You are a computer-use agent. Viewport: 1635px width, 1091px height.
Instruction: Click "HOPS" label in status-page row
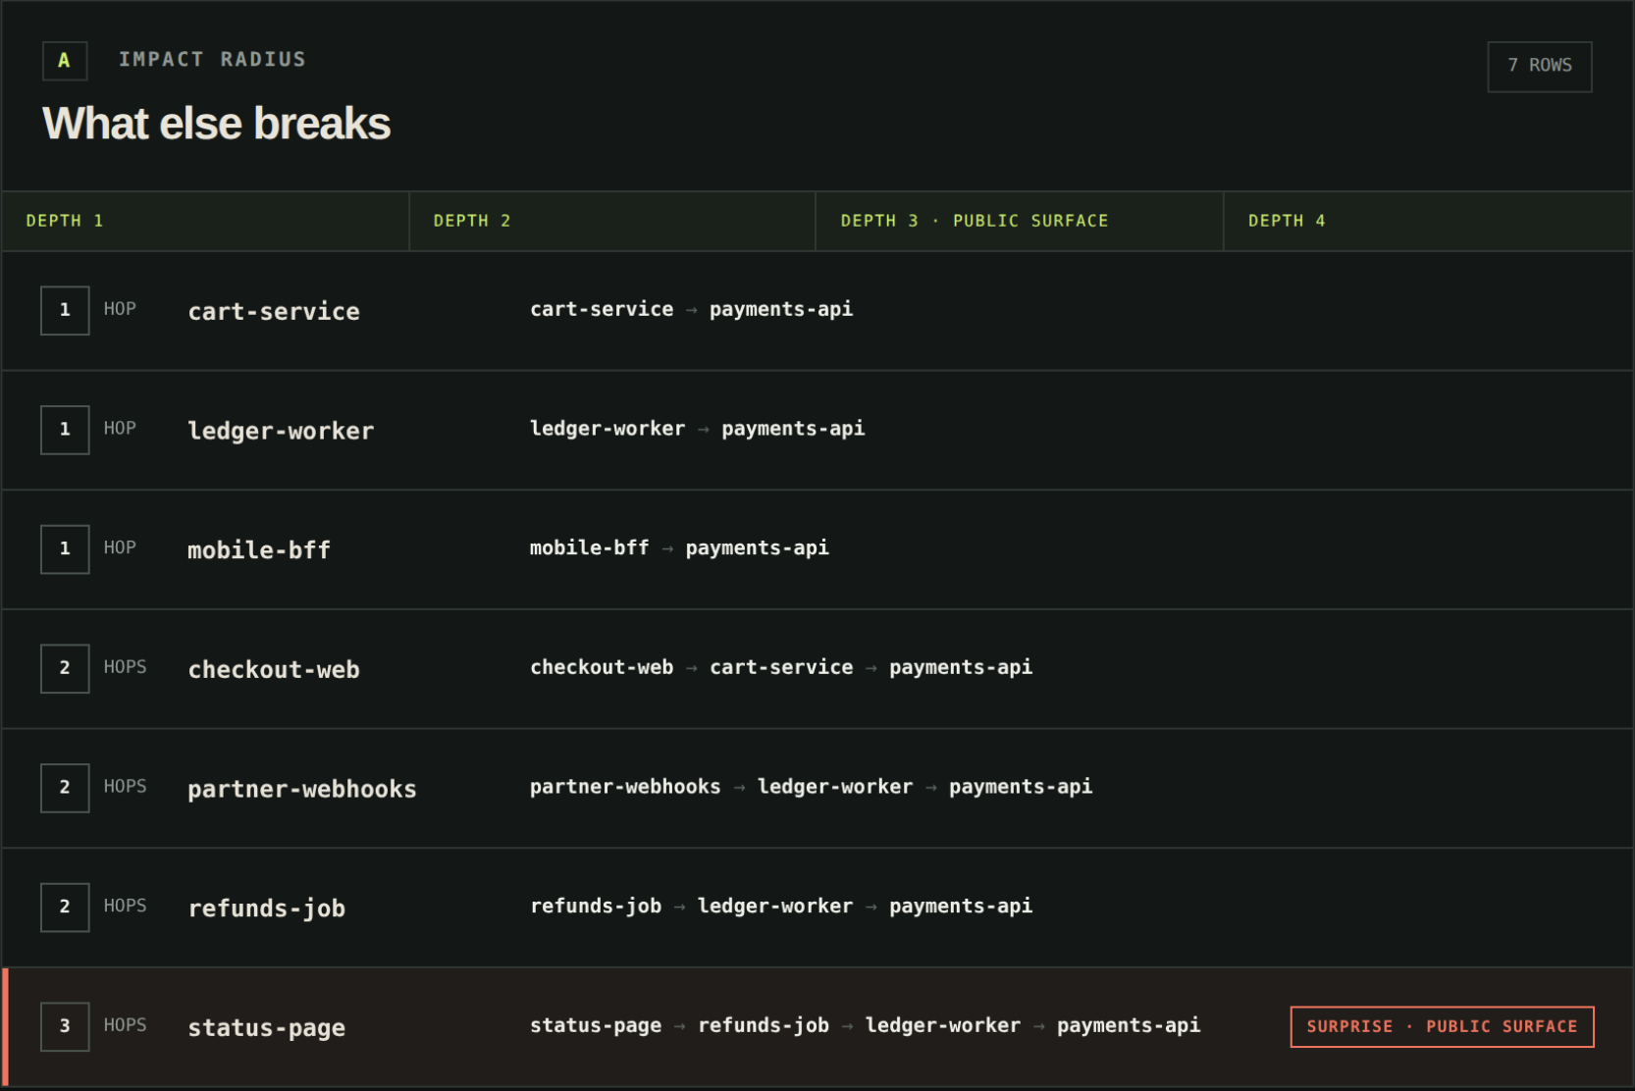pyautogui.click(x=126, y=1025)
